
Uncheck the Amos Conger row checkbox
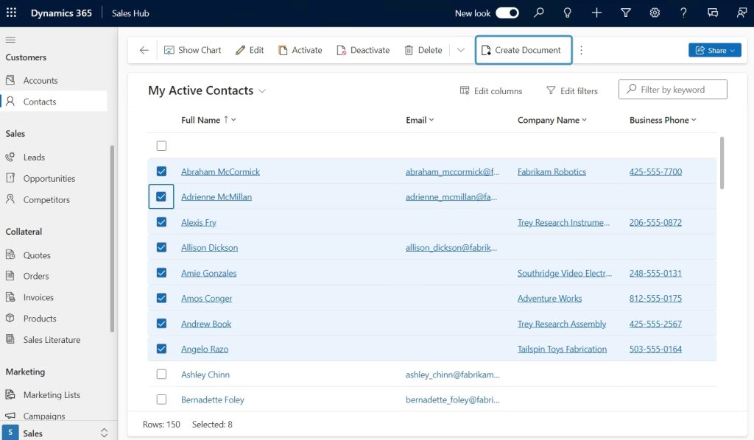tap(161, 298)
